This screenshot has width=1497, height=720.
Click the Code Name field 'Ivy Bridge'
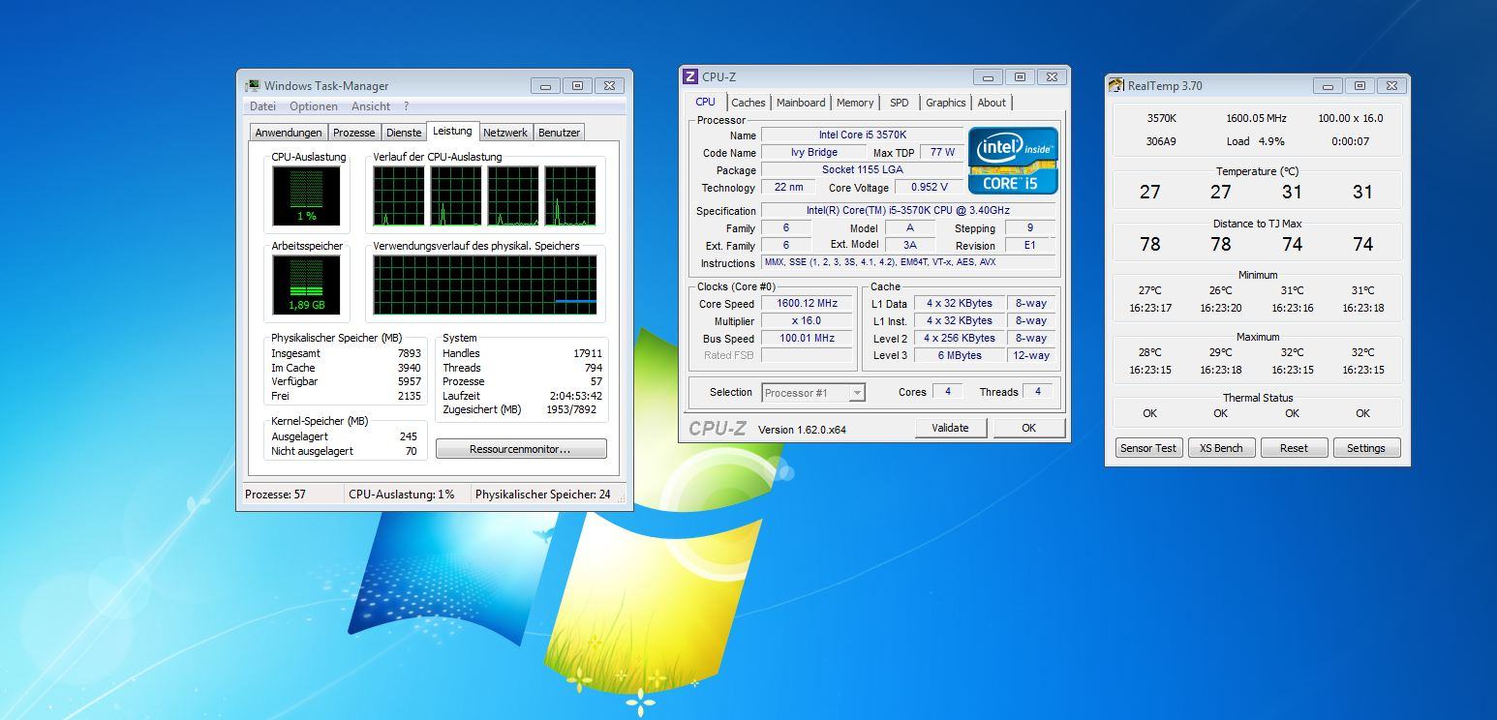[814, 153]
